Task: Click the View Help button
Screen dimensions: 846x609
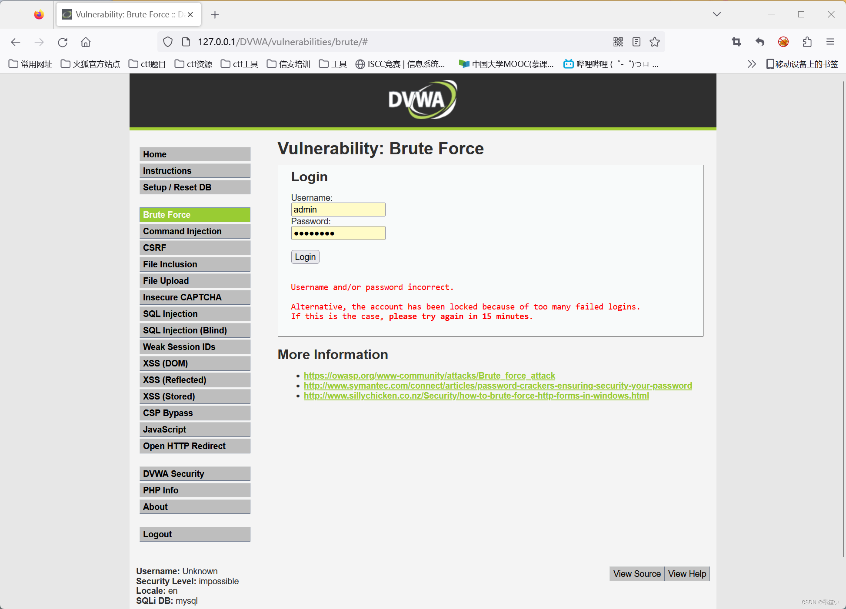Action: click(x=686, y=573)
